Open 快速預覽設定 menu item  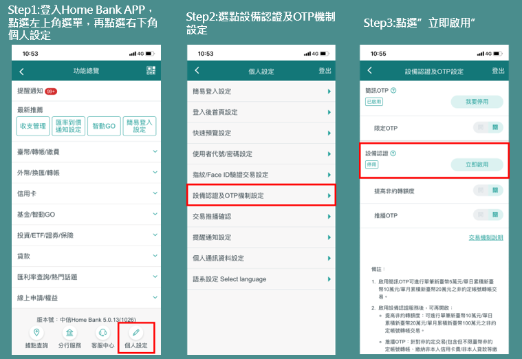pyautogui.click(x=261, y=133)
